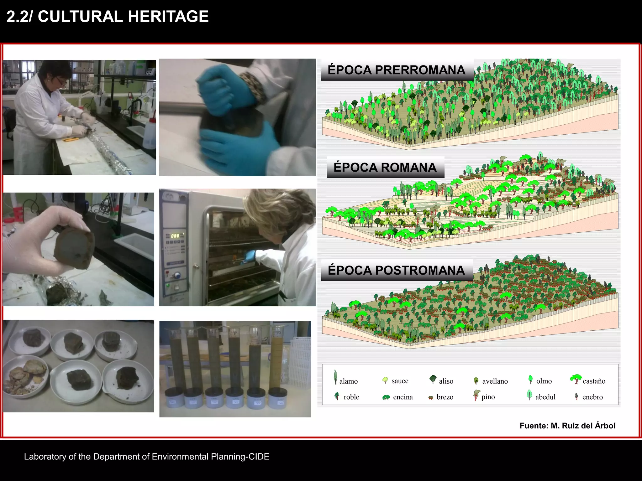
Task: Click the Fuente: M. Ruiz del Árbol text
Action: tap(567, 426)
